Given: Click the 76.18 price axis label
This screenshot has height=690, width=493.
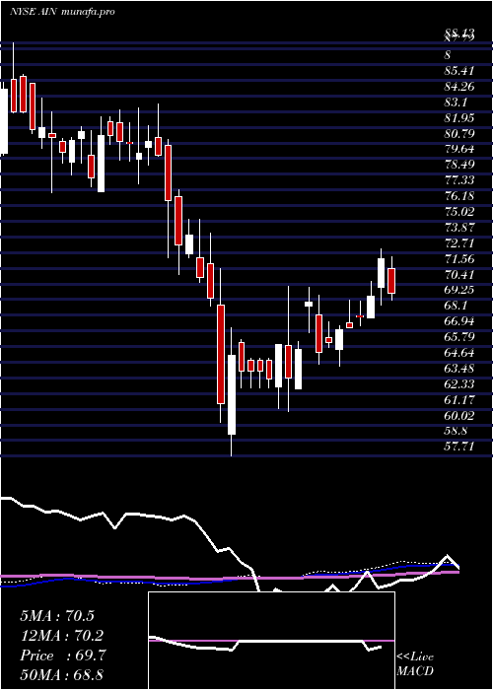Looking at the screenshot, I should coord(460,196).
